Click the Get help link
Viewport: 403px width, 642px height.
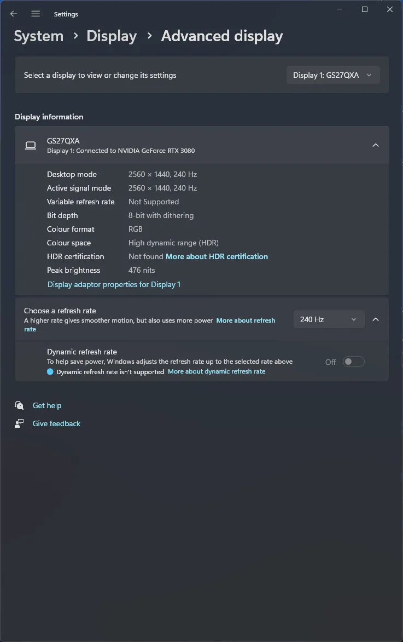[x=47, y=405]
